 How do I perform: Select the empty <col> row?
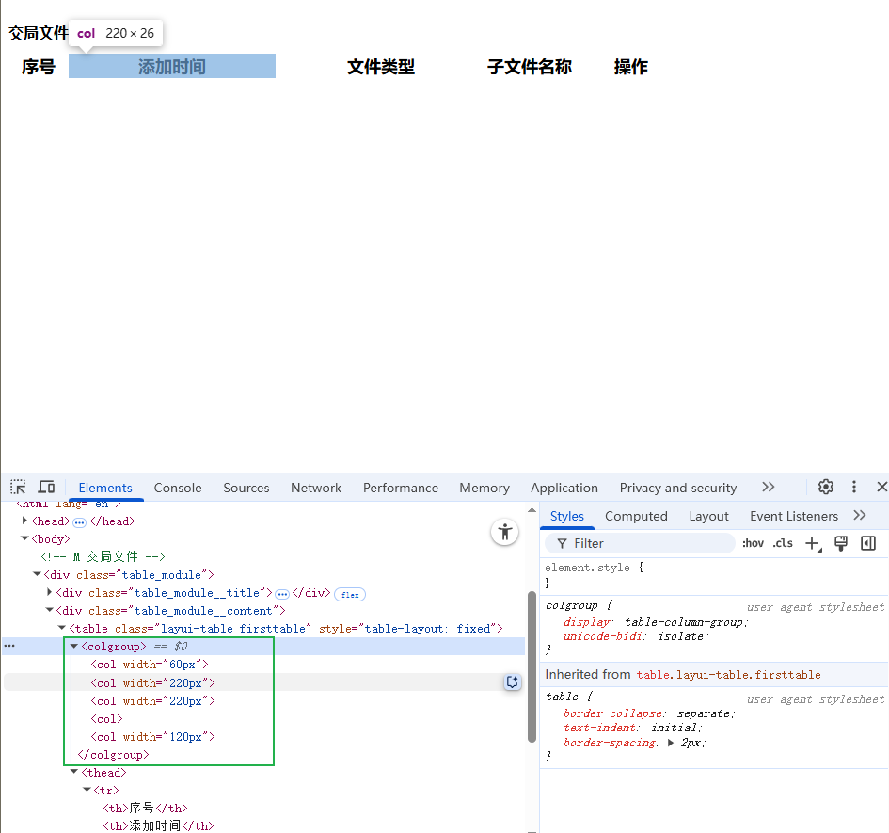(x=106, y=718)
